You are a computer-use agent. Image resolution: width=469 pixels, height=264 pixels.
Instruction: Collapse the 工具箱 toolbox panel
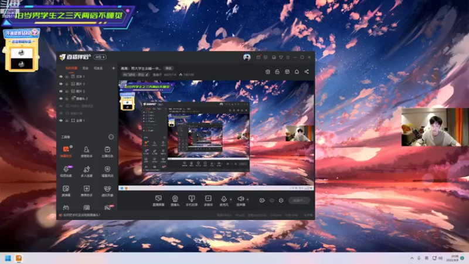[x=111, y=137]
